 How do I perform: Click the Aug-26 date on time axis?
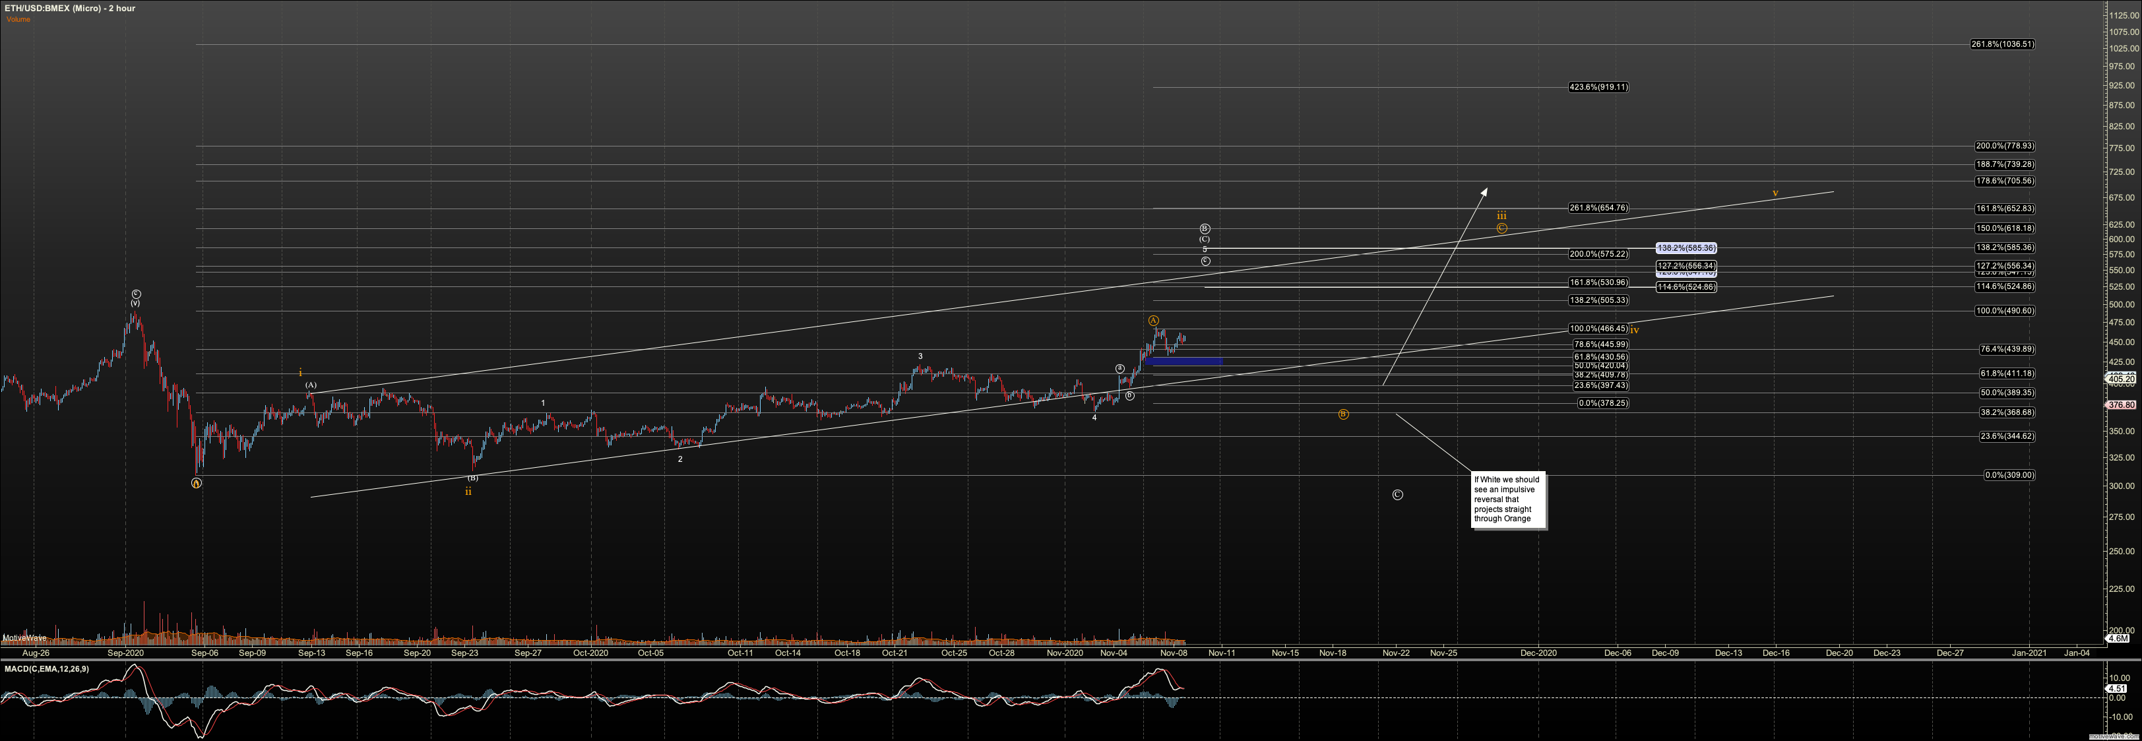point(36,653)
